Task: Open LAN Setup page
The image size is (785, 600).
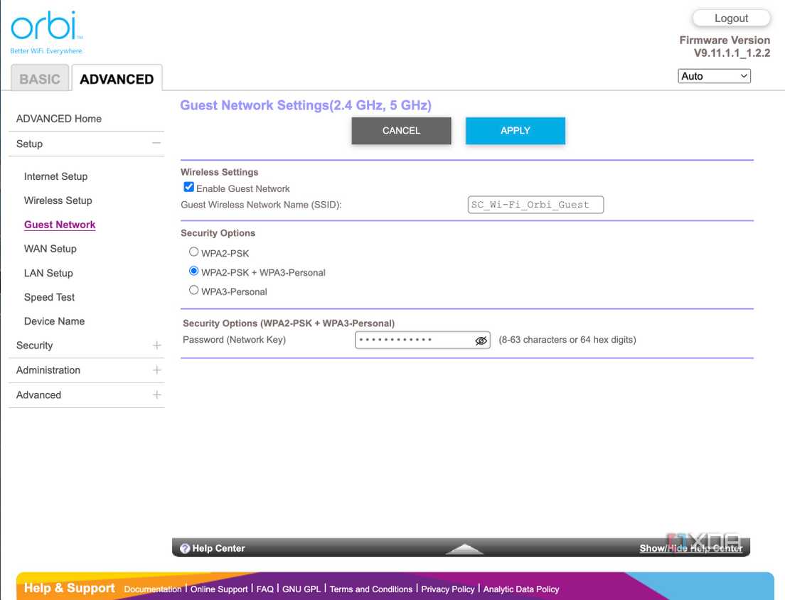Action: tap(48, 273)
